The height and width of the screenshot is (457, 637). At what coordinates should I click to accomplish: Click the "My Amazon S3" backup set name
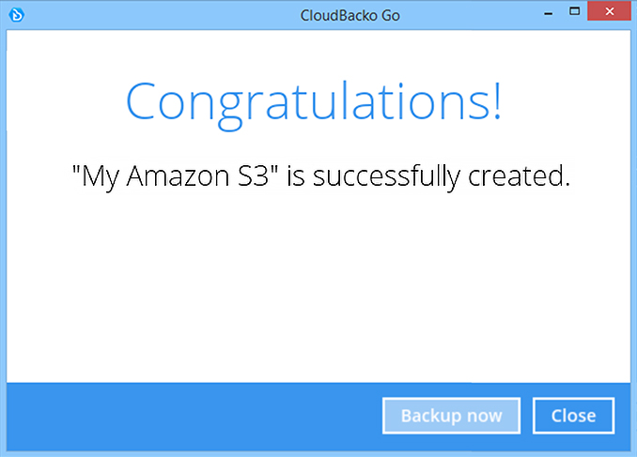175,176
